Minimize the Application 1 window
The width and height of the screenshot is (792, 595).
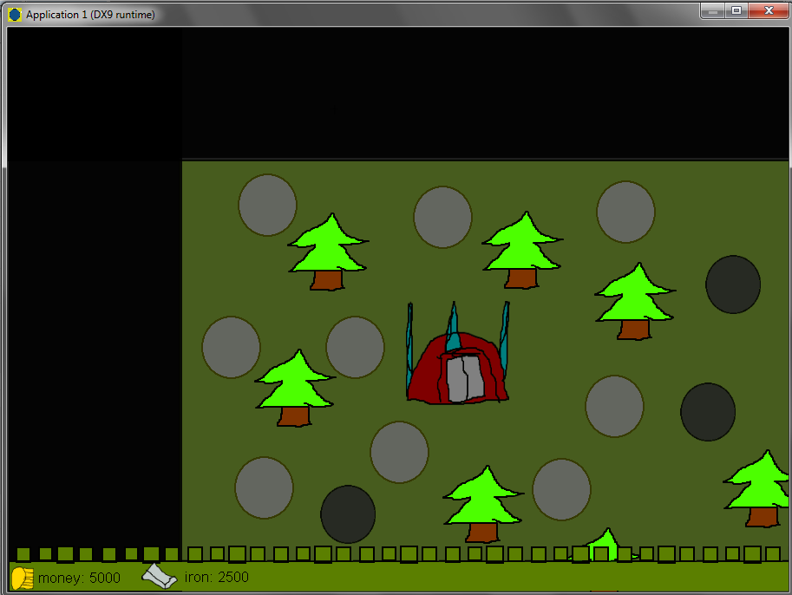(713, 10)
